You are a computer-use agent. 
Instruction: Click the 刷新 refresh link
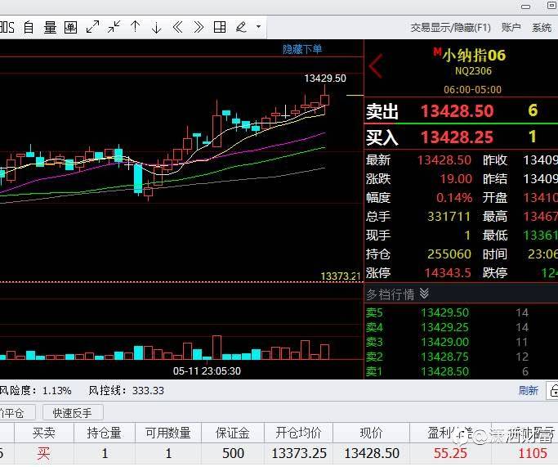(x=528, y=390)
